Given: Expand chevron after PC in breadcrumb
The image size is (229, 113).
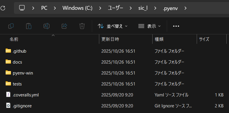Looking at the screenshot, I should click(x=55, y=8).
